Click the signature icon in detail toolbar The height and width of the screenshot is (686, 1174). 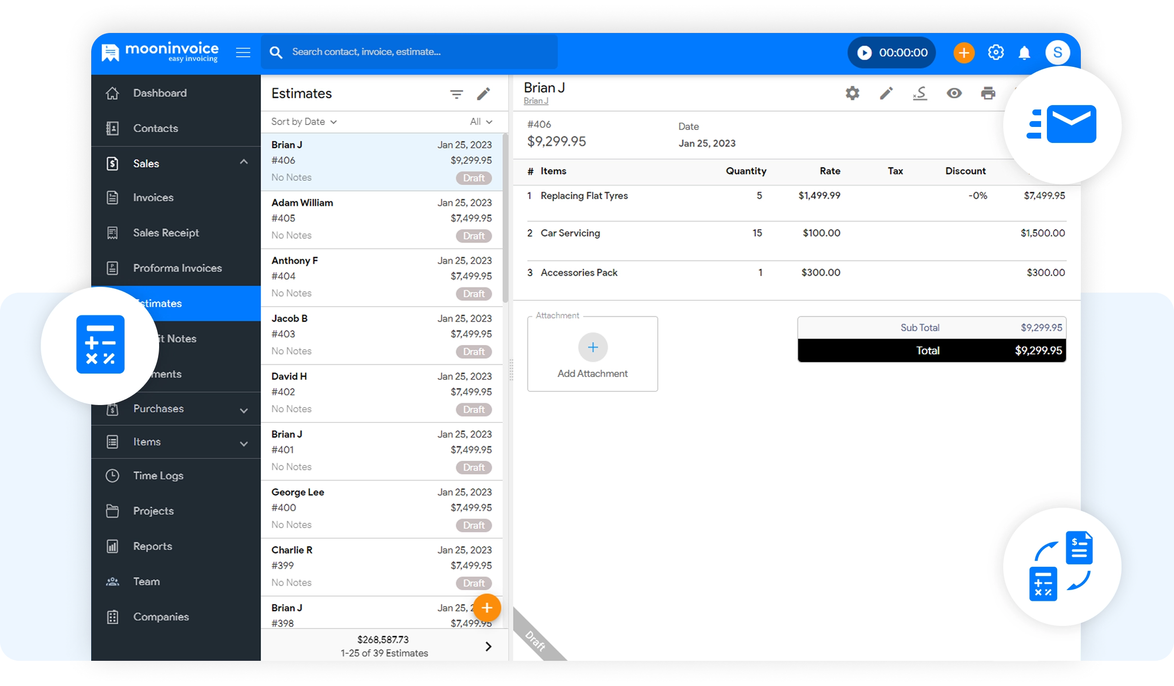click(920, 93)
